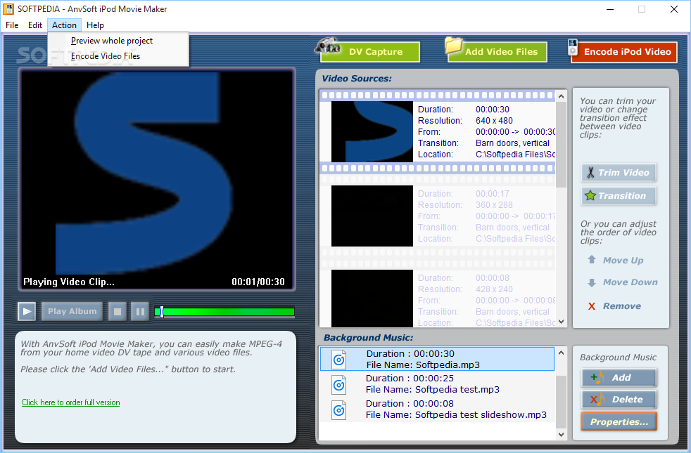
Task: Click the Move Up label
Action: coord(623,261)
